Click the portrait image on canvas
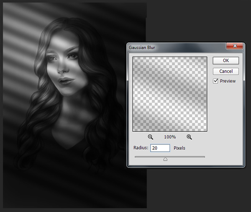 [x=75, y=105]
